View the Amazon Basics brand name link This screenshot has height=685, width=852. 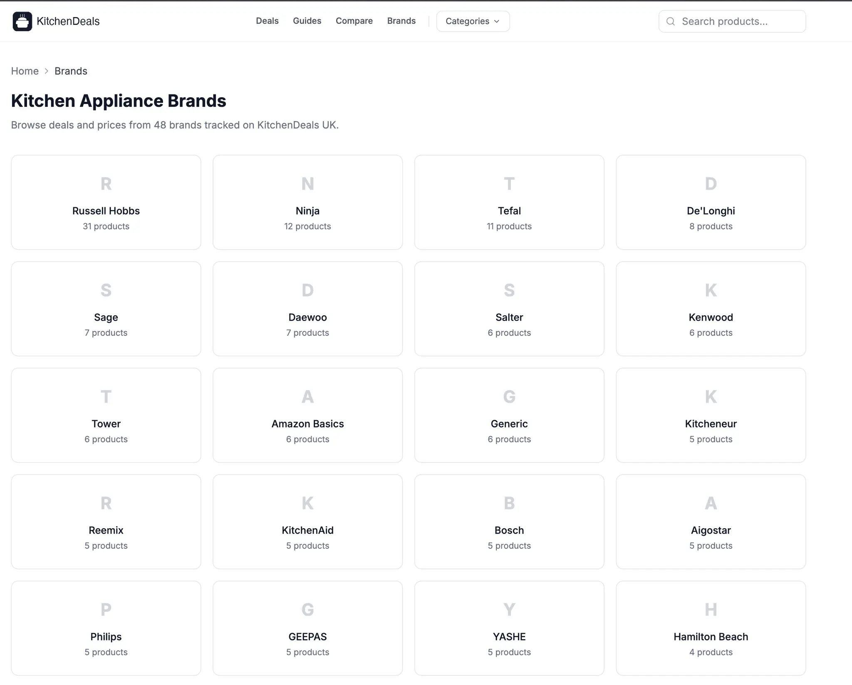click(x=308, y=424)
